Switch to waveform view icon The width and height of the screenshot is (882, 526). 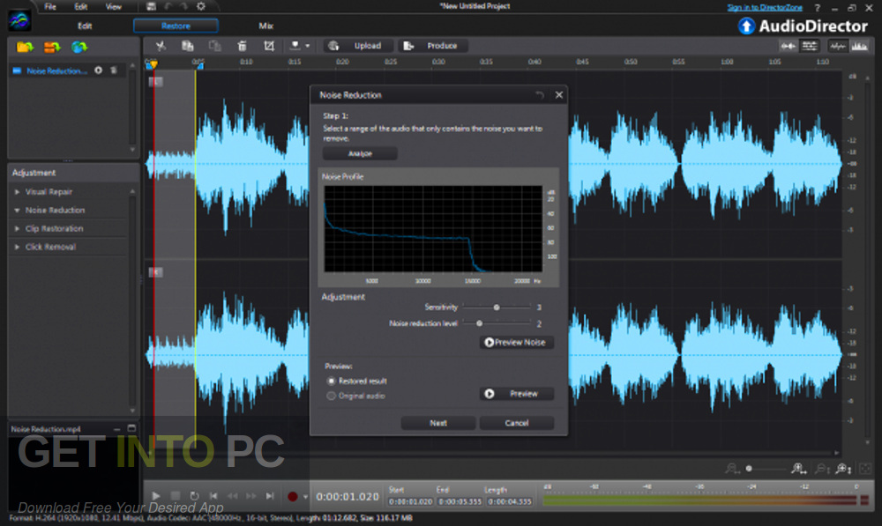pyautogui.click(x=838, y=46)
